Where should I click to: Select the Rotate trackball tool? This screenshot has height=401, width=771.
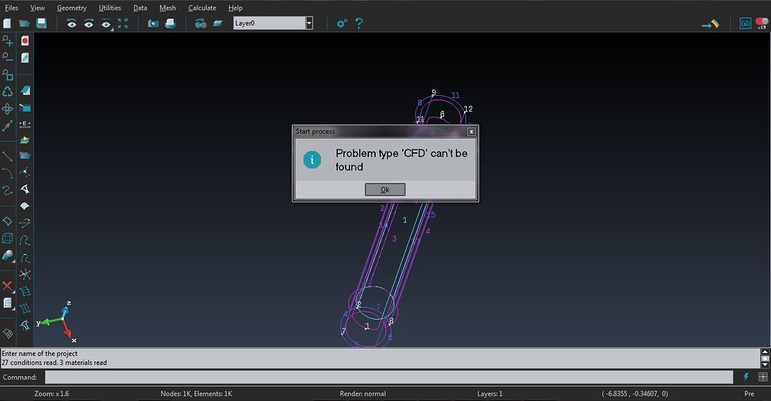pos(8,91)
